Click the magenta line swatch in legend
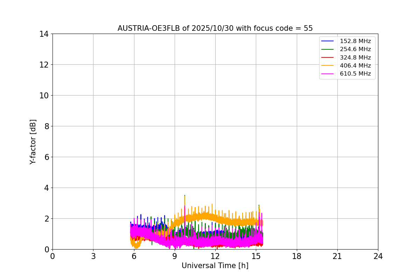This screenshot has height=280, width=420. tap(328, 74)
